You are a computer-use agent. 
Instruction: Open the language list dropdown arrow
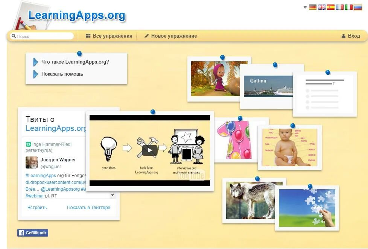point(305,8)
